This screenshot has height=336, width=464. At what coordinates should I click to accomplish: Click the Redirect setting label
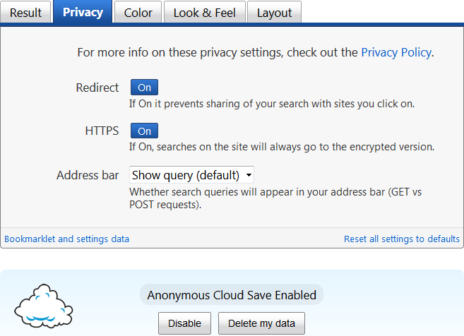tap(97, 88)
